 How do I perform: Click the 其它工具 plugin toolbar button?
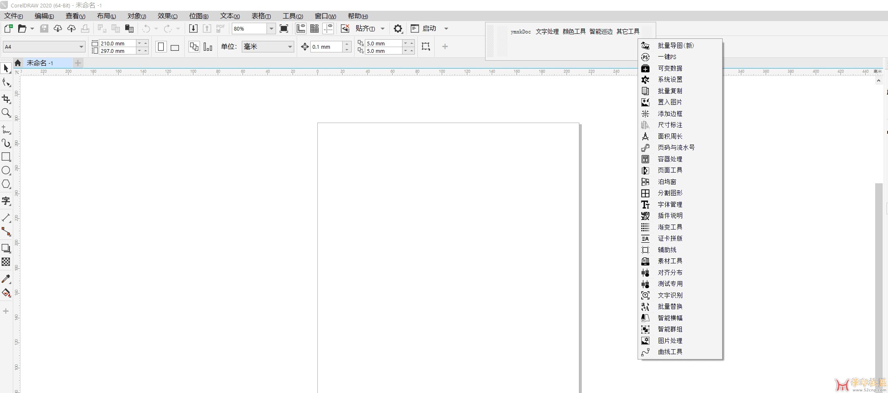628,31
